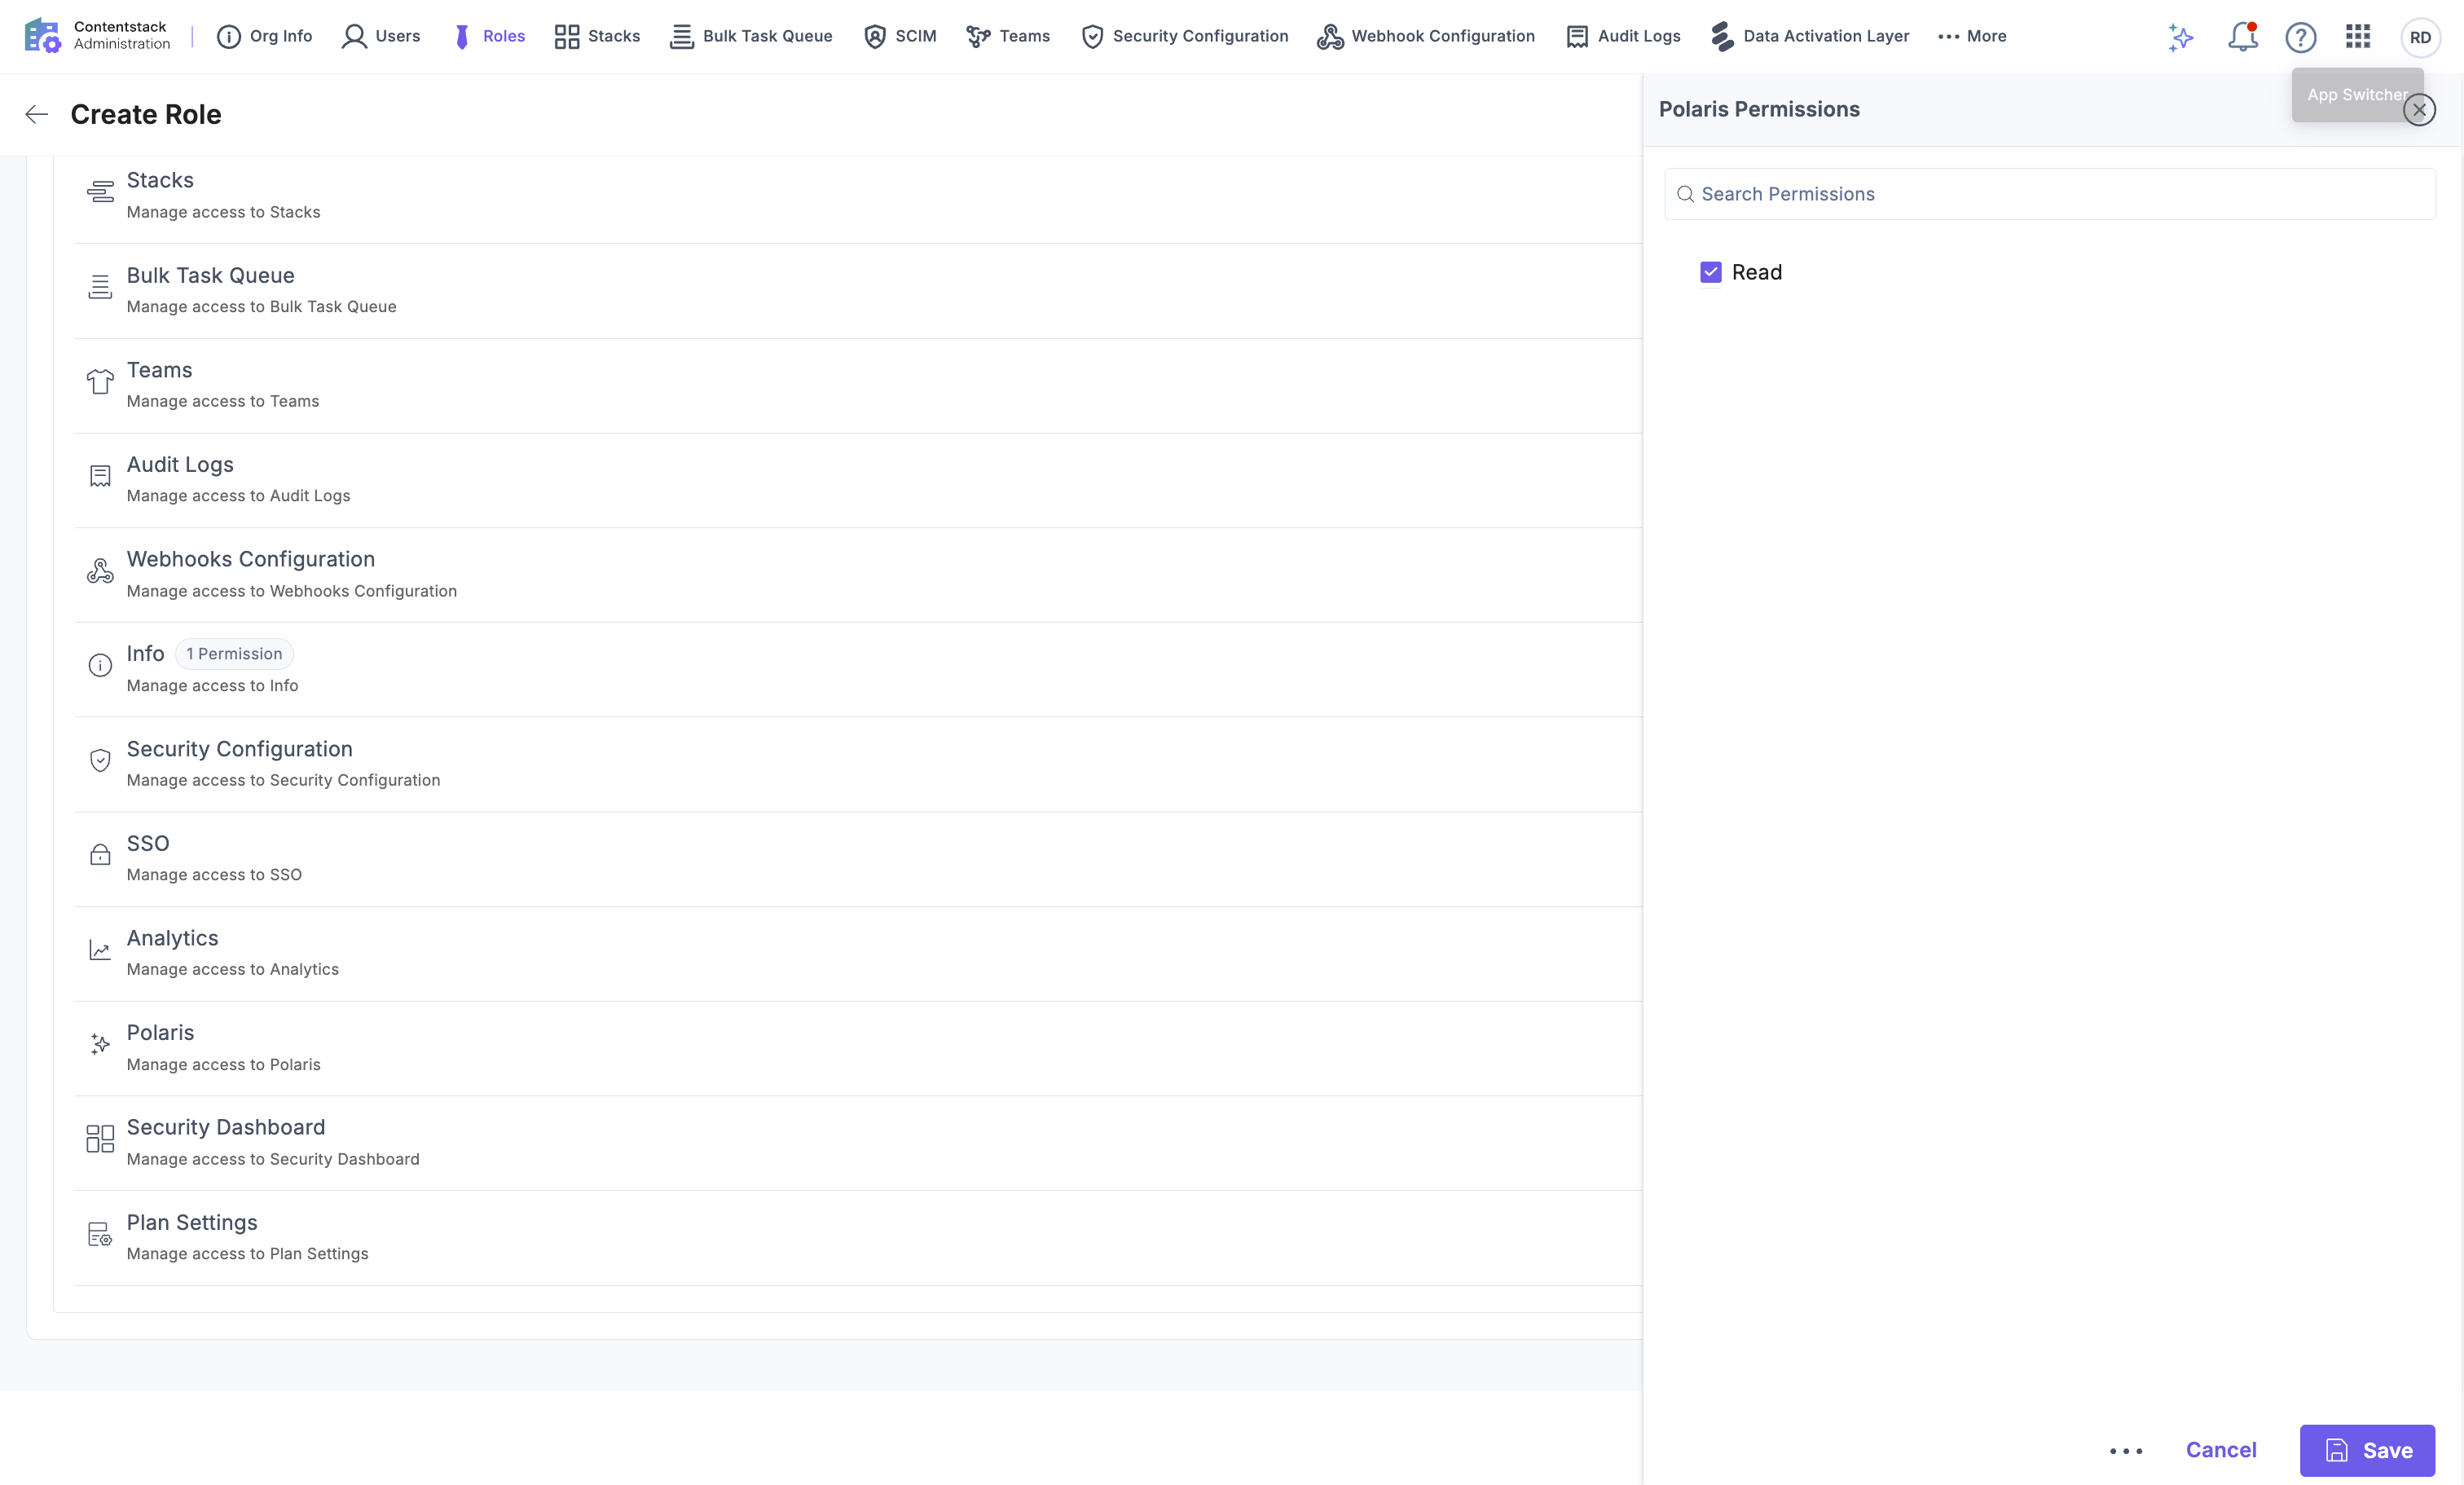Click the Teams shirt icon in list
This screenshot has height=1485, width=2464.
[100, 381]
